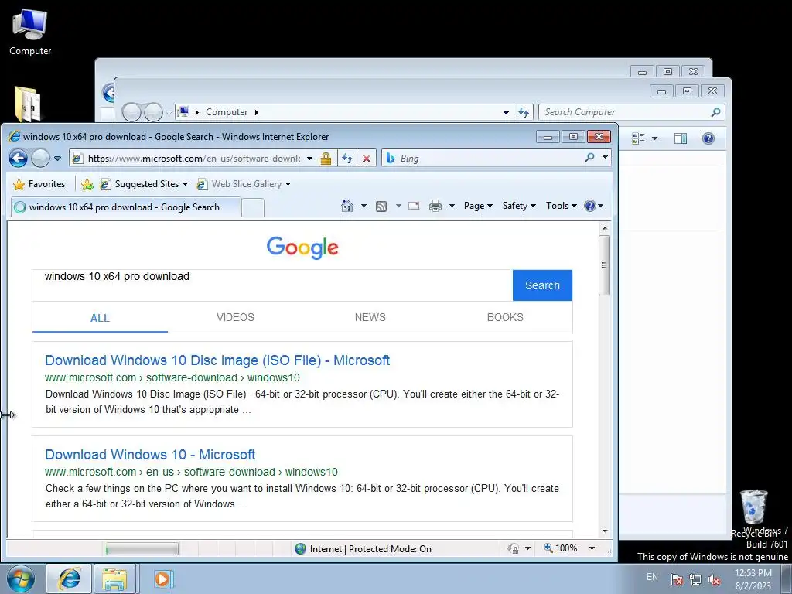Click the Action Center flag tray icon
The width and height of the screenshot is (792, 594).
(676, 579)
